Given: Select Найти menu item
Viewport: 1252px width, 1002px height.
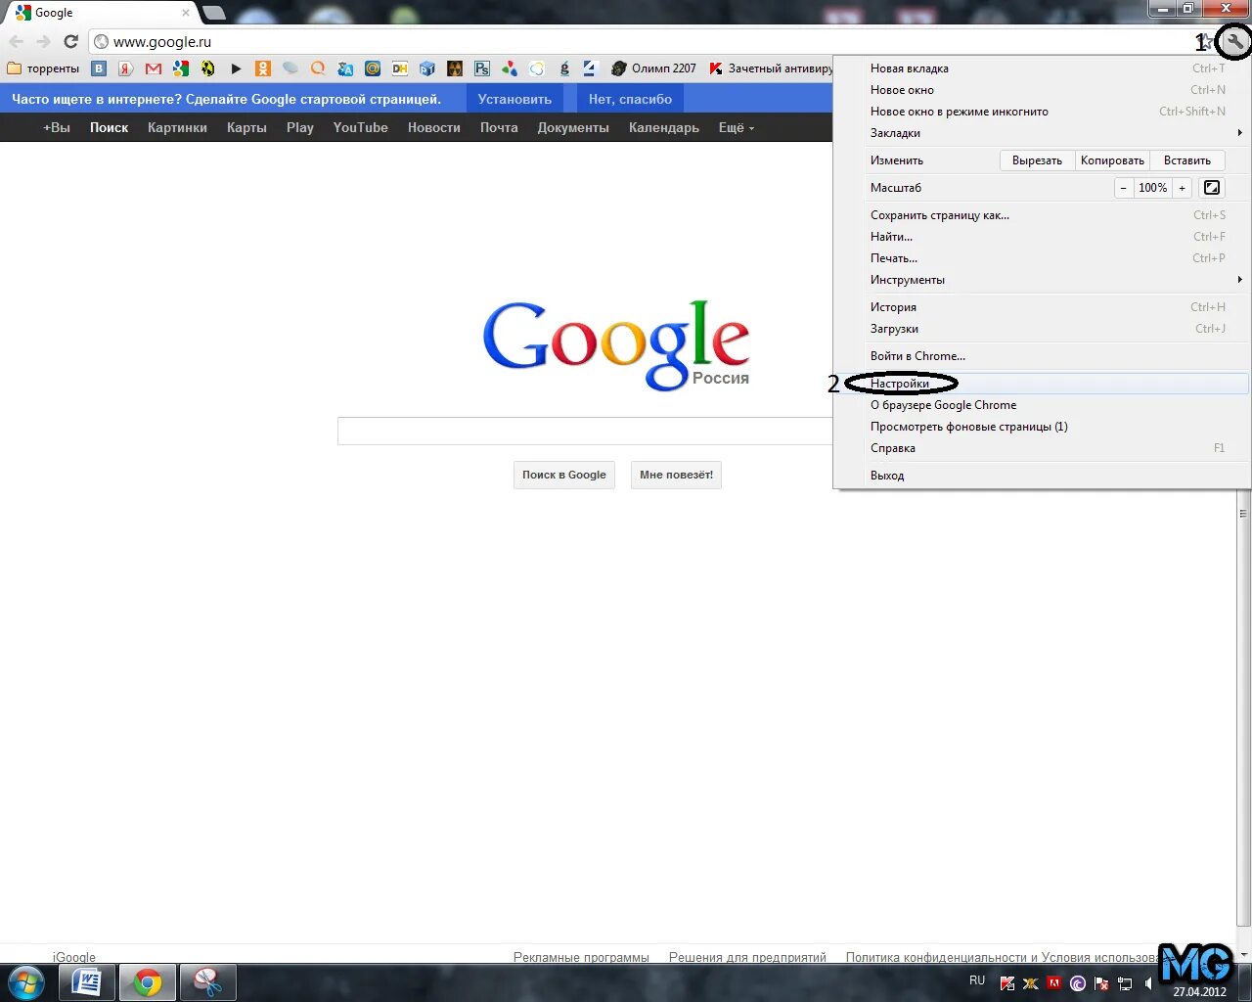Looking at the screenshot, I should coord(1042,237).
